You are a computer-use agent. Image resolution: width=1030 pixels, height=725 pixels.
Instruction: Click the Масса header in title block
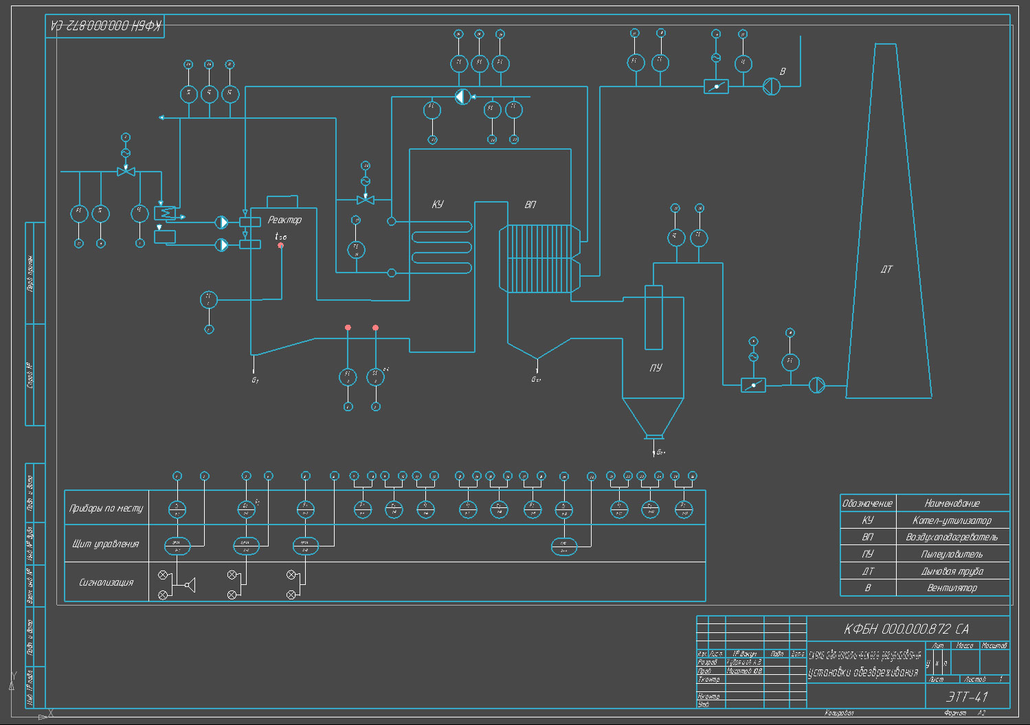click(965, 645)
